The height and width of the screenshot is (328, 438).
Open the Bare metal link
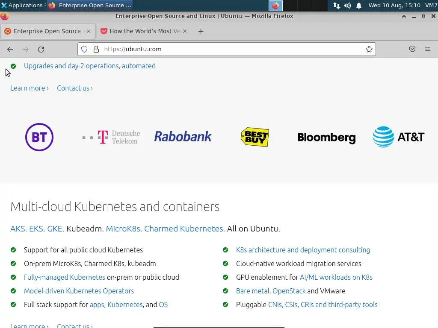pos(252,291)
